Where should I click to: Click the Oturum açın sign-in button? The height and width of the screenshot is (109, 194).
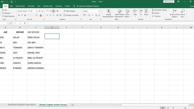click(169, 2)
